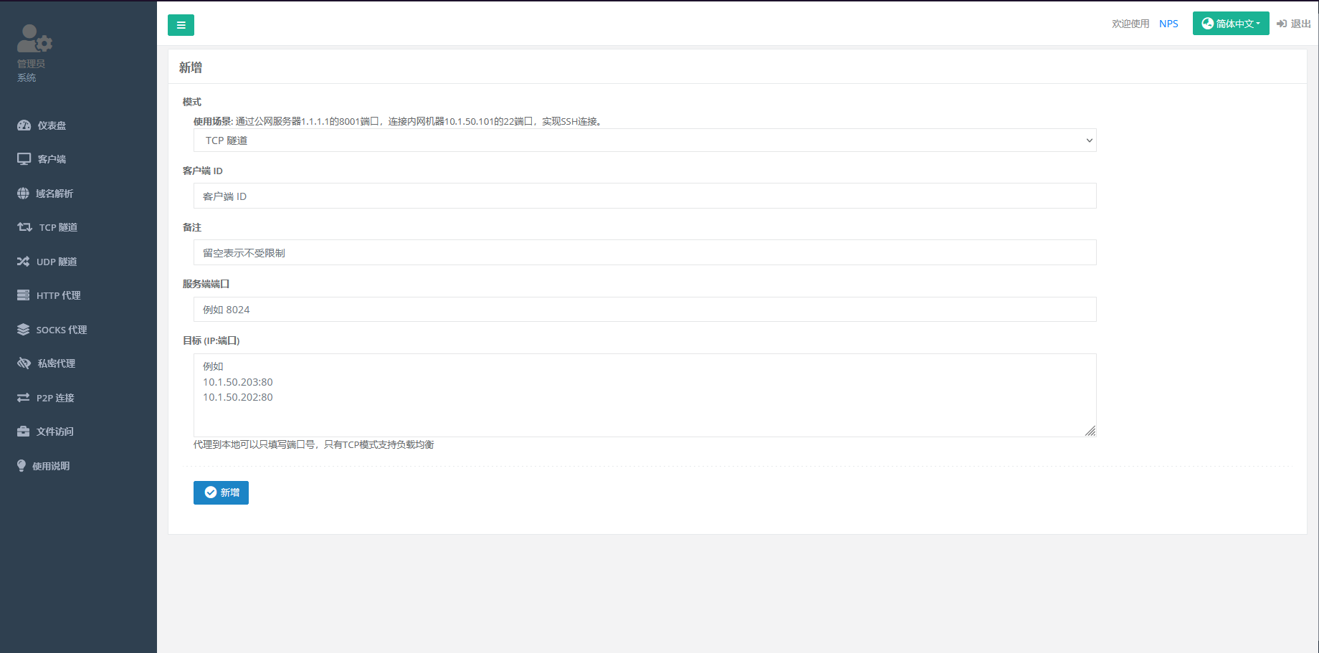Image resolution: width=1319 pixels, height=653 pixels.
Task: Click the 服务端端口 field label
Action: [206, 284]
